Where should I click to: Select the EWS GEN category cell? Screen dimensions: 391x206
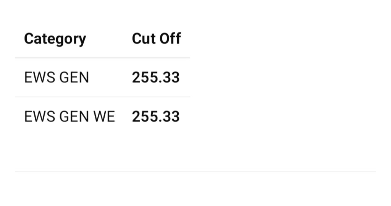(57, 78)
